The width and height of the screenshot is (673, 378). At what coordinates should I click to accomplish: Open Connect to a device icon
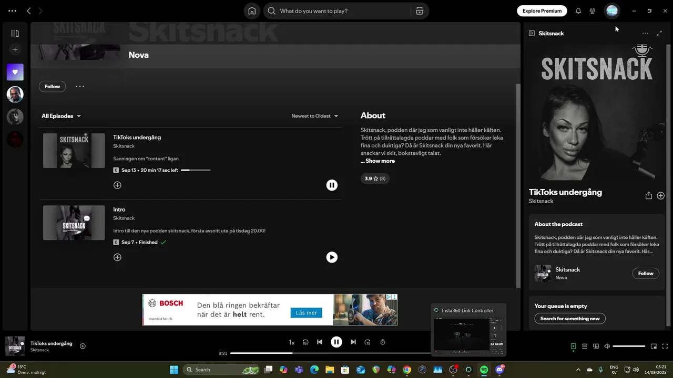click(x=596, y=346)
